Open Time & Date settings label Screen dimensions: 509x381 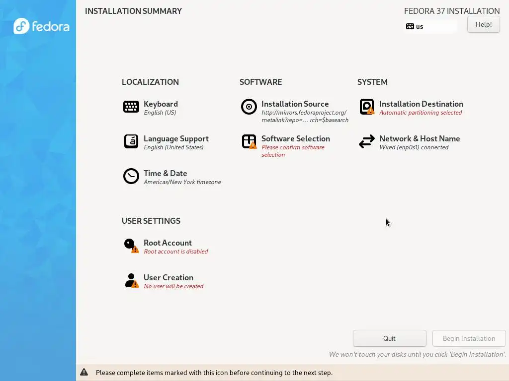click(x=165, y=173)
